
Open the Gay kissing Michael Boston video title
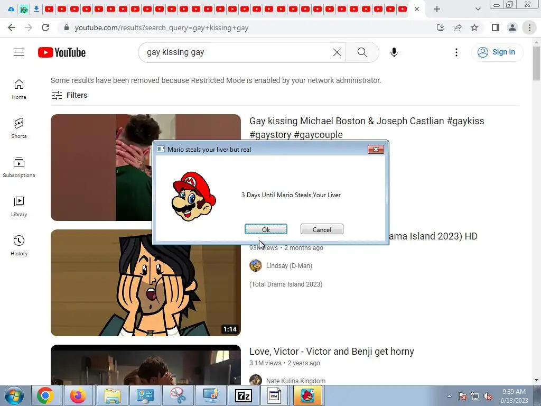[x=367, y=128]
